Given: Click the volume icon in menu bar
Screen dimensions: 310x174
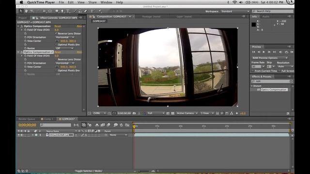Looking at the screenshot, I should pos(241,2).
